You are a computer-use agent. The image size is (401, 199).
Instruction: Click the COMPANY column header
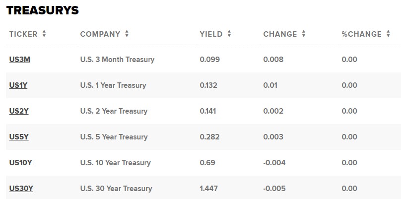100,34
